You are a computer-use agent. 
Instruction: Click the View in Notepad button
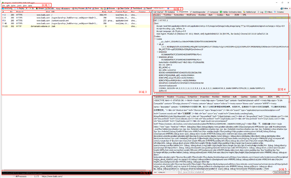[x=279, y=173]
